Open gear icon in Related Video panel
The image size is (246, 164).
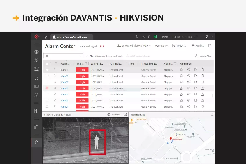(109, 115)
